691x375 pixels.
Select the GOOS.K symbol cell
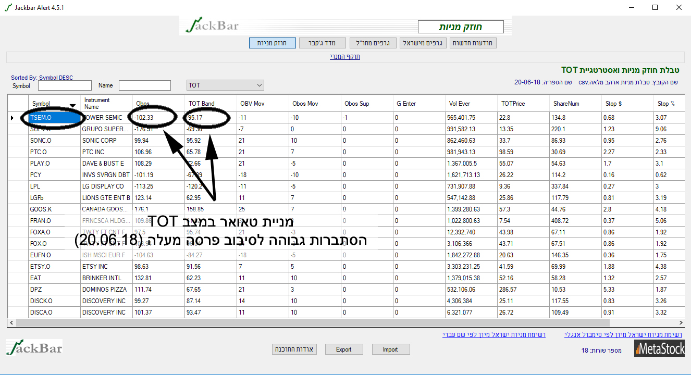pyautogui.click(x=54, y=209)
